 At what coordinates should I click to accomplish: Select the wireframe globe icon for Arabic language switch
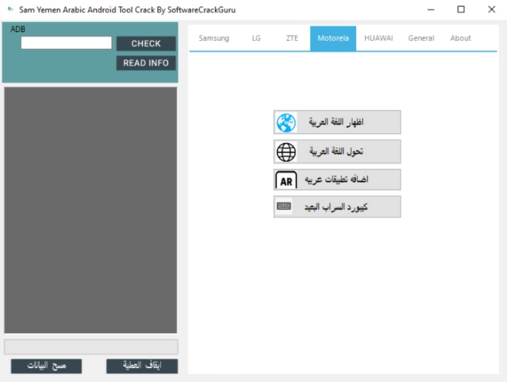point(285,151)
